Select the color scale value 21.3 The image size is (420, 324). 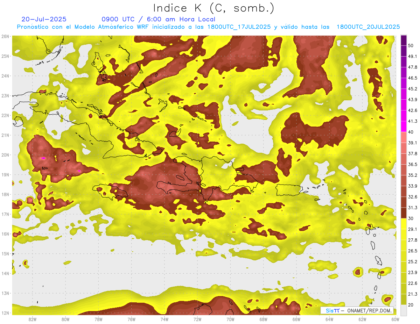(413, 294)
